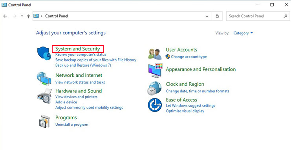Click Control Panel text in address bar
The width and height of the screenshot is (291, 150).
(57, 16)
